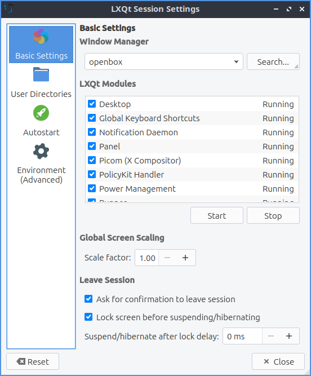311x376 pixels.
Task: Expand the openbox window manager dropdown
Action: point(164,62)
